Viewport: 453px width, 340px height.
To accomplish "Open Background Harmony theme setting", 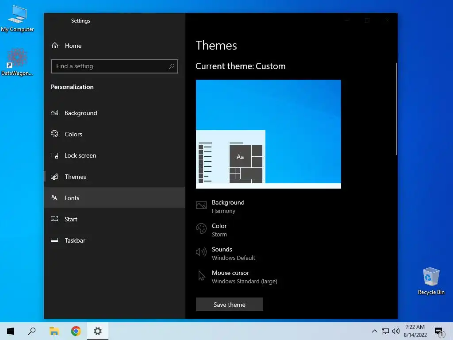I will pyautogui.click(x=228, y=206).
